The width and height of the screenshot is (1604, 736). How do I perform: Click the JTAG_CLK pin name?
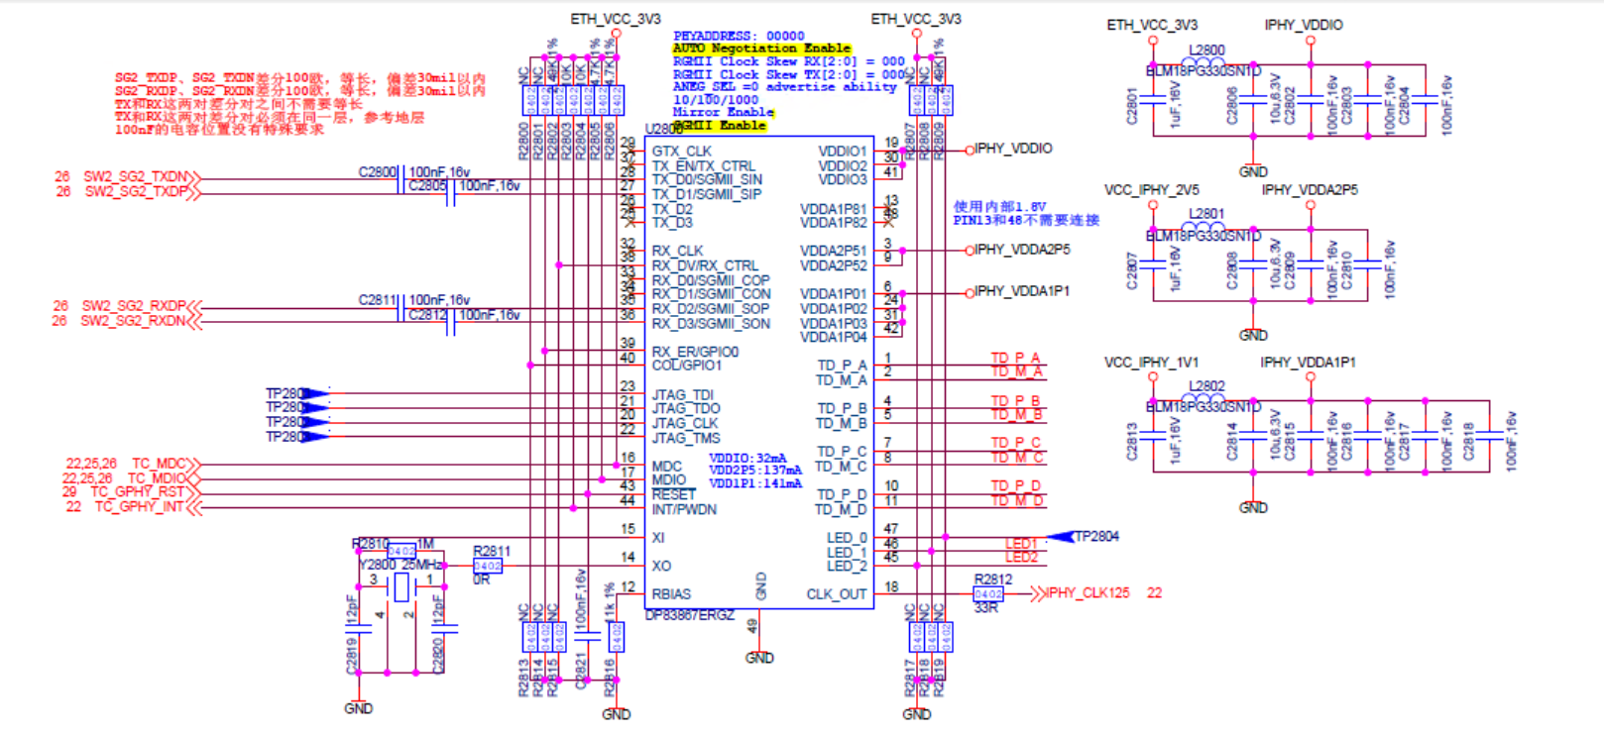tap(686, 423)
